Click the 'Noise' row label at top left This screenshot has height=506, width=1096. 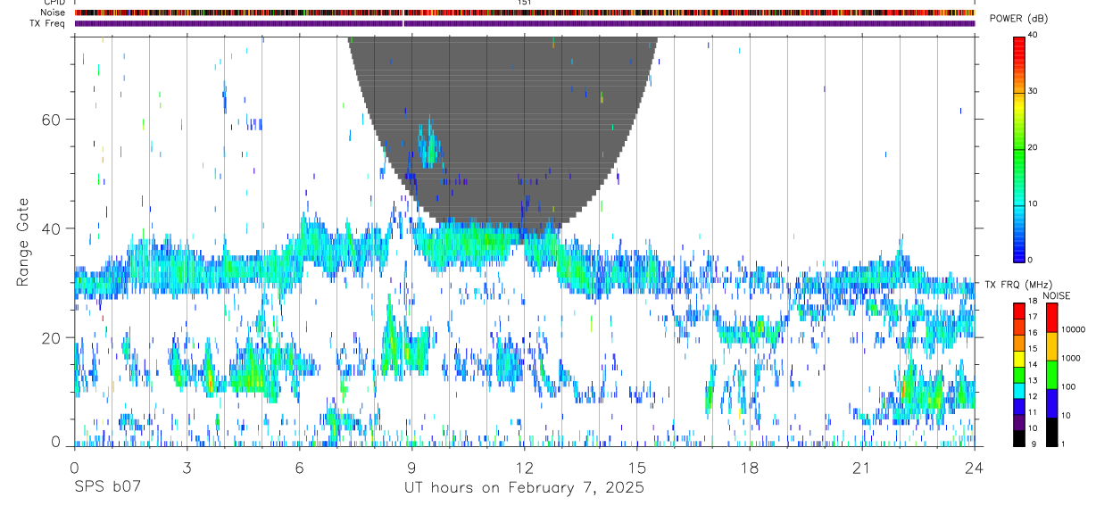tap(53, 12)
